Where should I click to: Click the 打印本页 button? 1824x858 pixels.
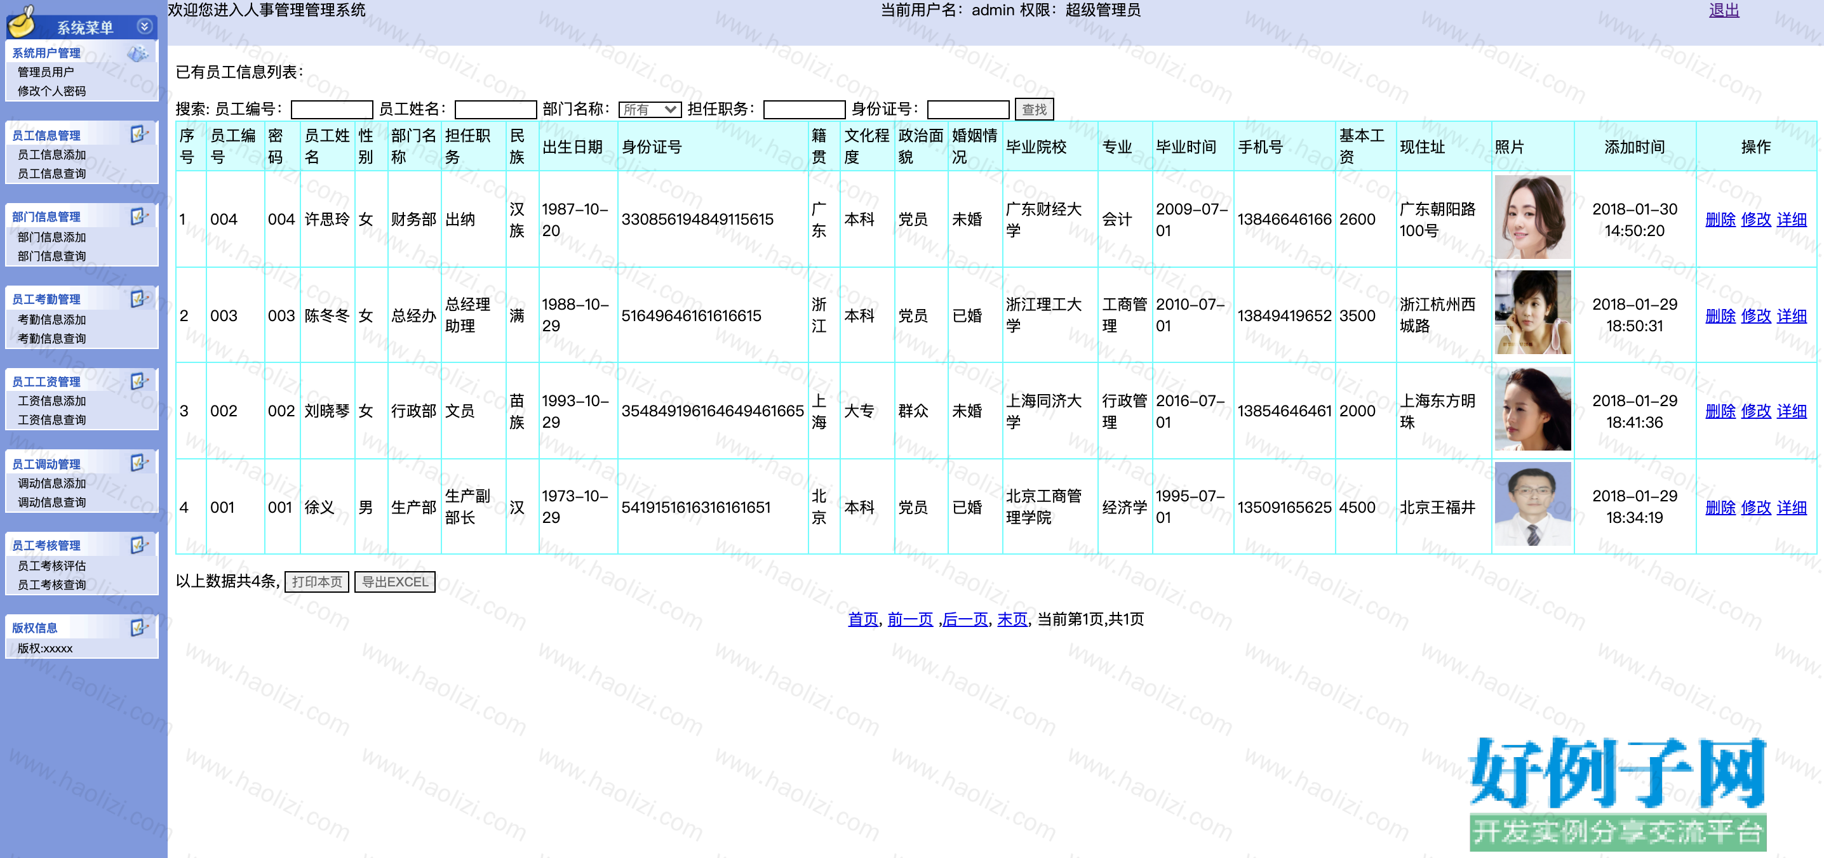(x=316, y=582)
